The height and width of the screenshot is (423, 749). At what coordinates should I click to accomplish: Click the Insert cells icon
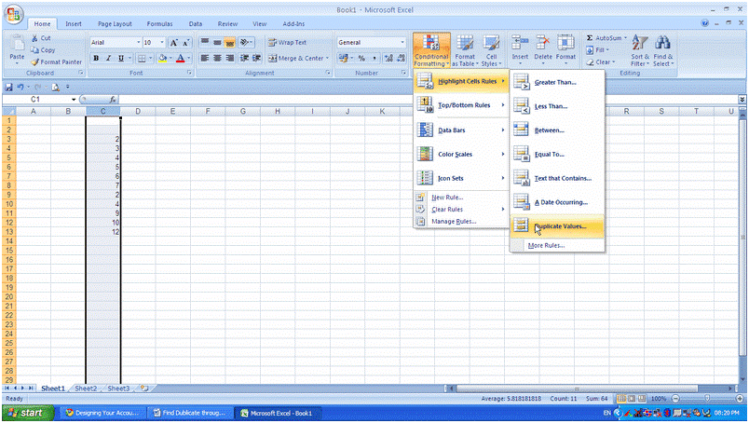[x=520, y=44]
